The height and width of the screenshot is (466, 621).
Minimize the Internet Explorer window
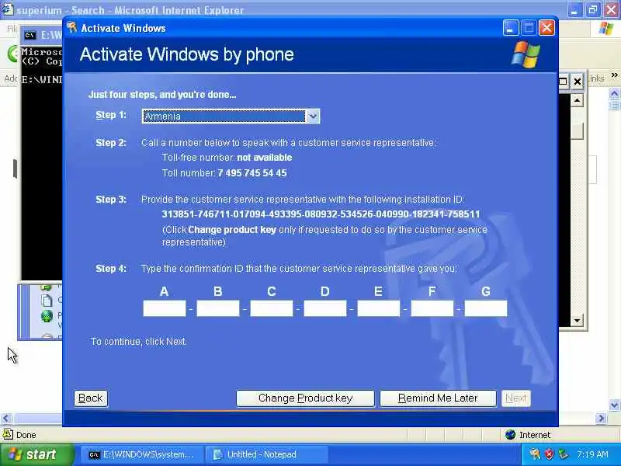pyautogui.click(x=574, y=9)
